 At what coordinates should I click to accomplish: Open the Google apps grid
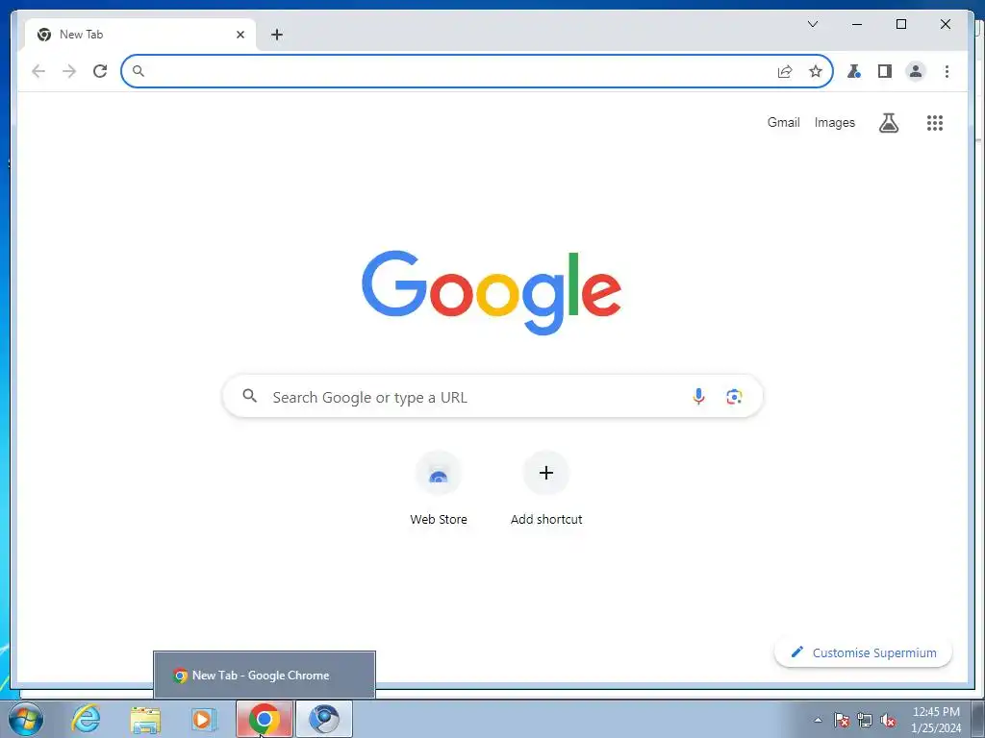point(935,123)
